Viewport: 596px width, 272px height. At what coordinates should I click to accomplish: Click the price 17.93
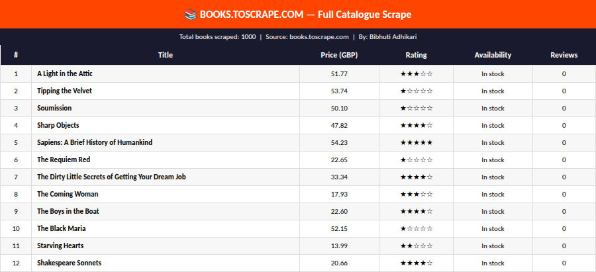pyautogui.click(x=339, y=194)
